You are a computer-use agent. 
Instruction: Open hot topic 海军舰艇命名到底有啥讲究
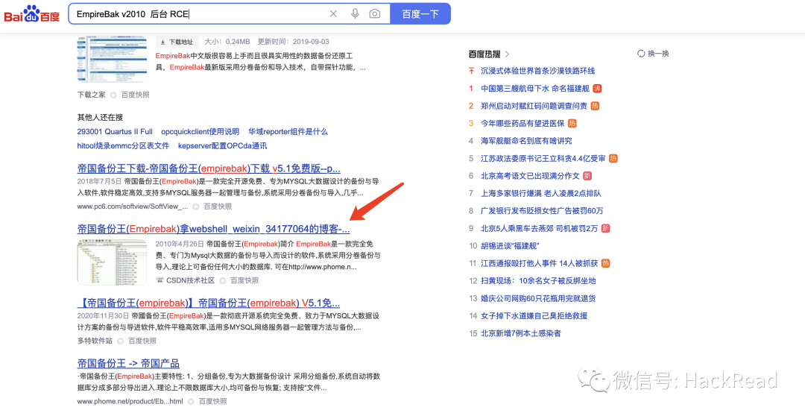click(x=526, y=141)
